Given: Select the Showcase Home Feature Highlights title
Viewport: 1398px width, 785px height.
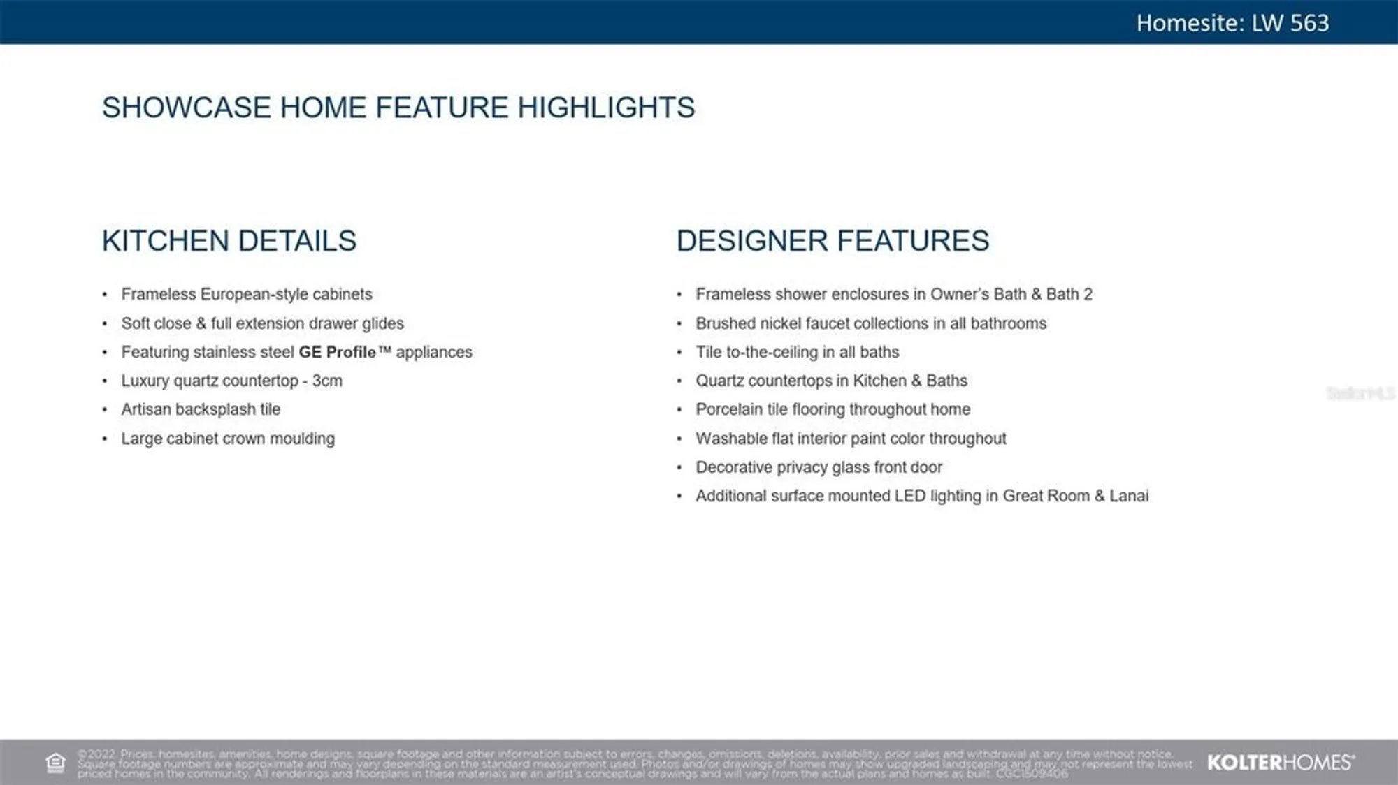Looking at the screenshot, I should [x=398, y=108].
